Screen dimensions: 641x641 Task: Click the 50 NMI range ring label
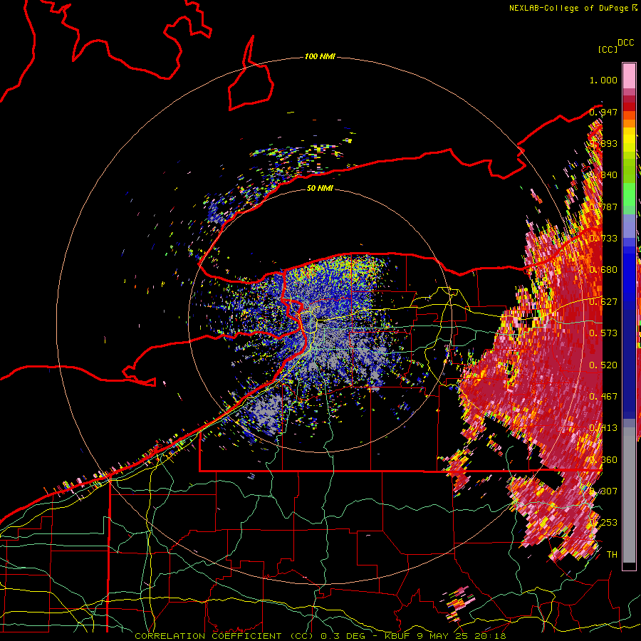coord(320,188)
